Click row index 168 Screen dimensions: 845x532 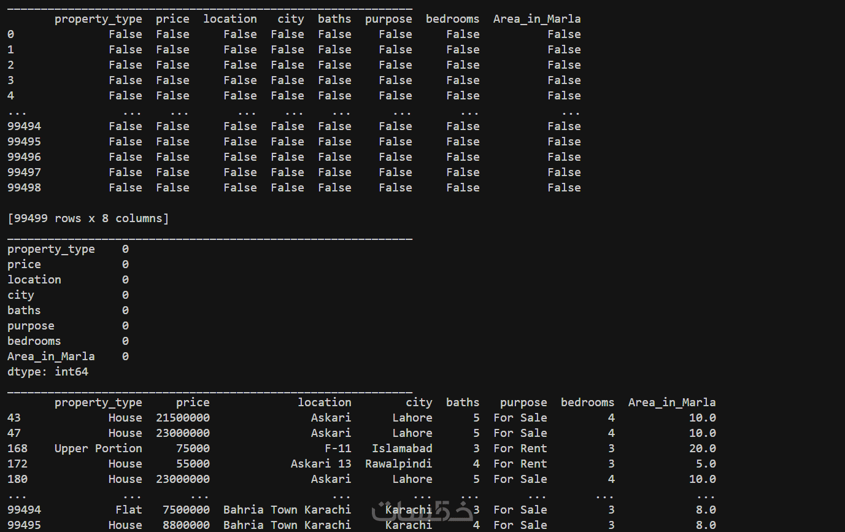point(17,449)
